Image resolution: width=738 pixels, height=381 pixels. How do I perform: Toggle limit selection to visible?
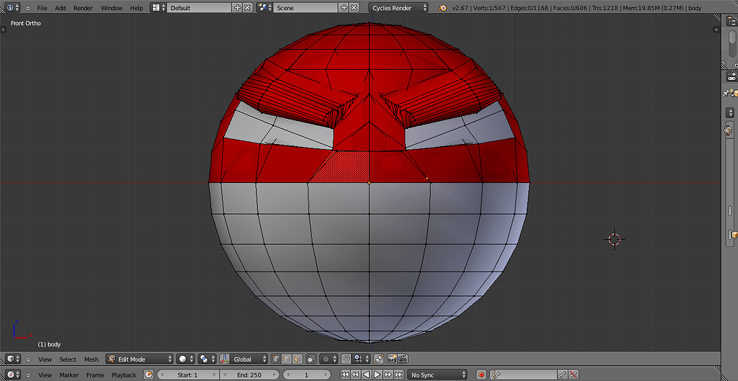tap(311, 359)
